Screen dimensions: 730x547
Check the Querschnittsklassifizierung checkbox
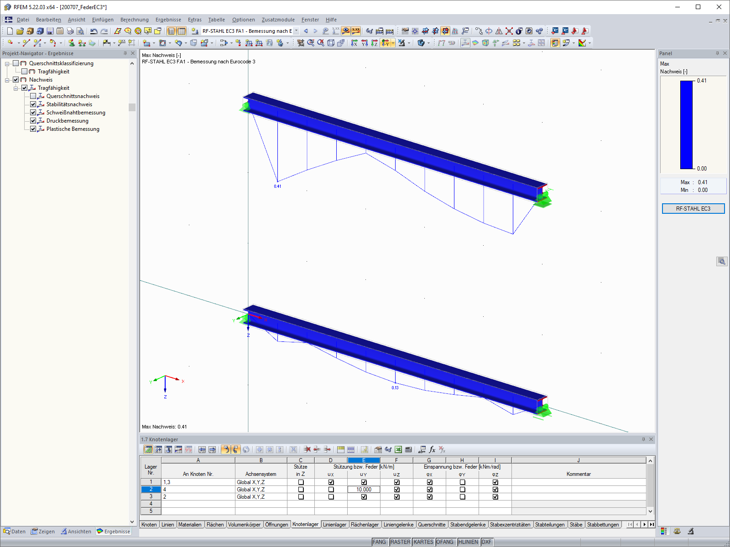(16, 63)
